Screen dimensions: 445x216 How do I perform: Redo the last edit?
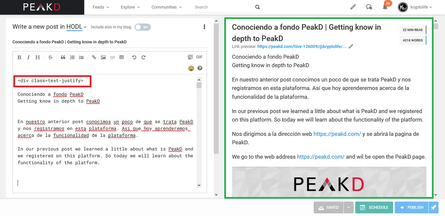pos(143,58)
